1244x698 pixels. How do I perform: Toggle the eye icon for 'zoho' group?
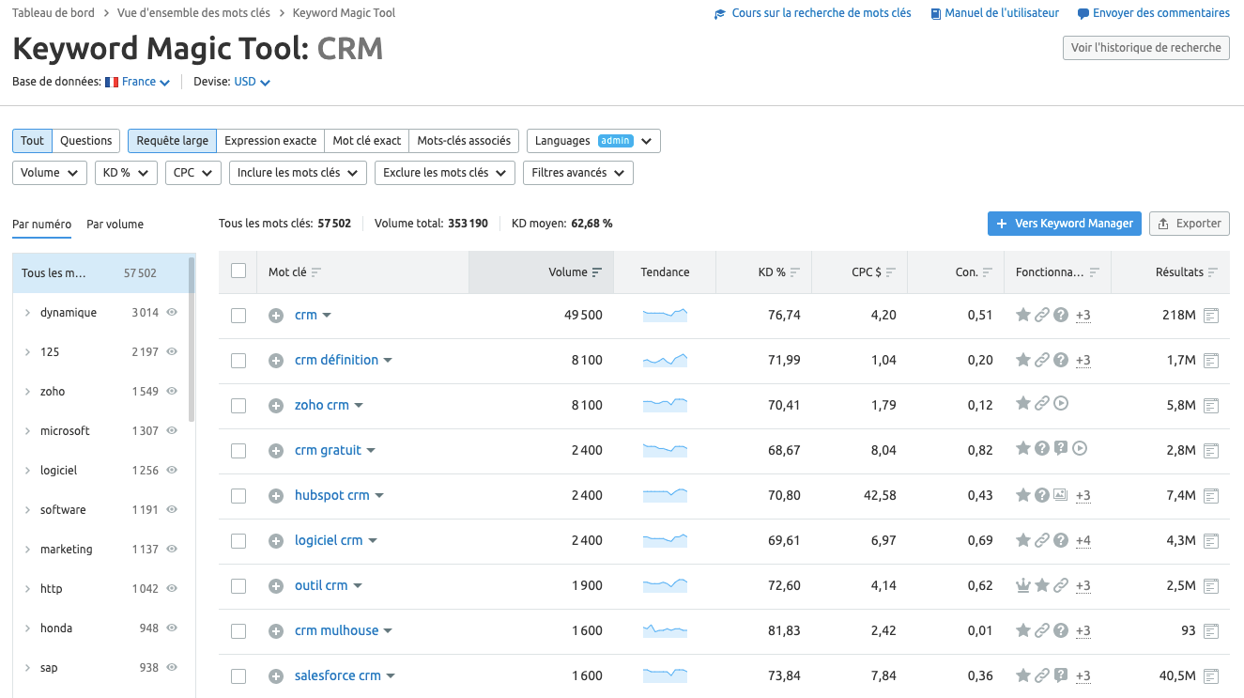tap(172, 392)
